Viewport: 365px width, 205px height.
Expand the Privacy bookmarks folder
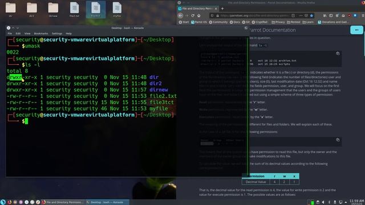(278, 22)
